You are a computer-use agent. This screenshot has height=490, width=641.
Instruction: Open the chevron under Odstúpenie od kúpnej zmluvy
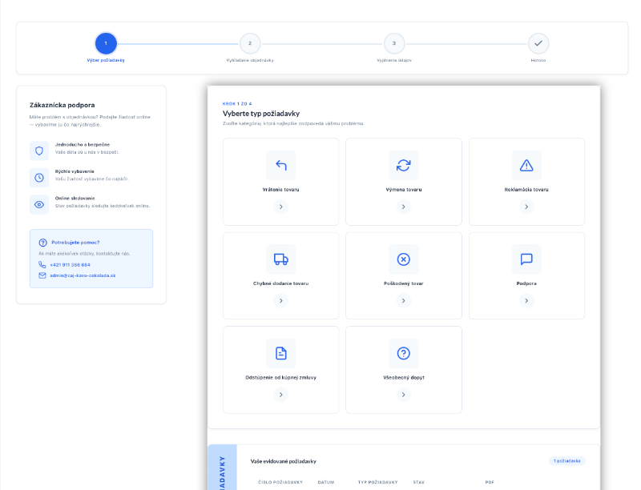tap(281, 395)
